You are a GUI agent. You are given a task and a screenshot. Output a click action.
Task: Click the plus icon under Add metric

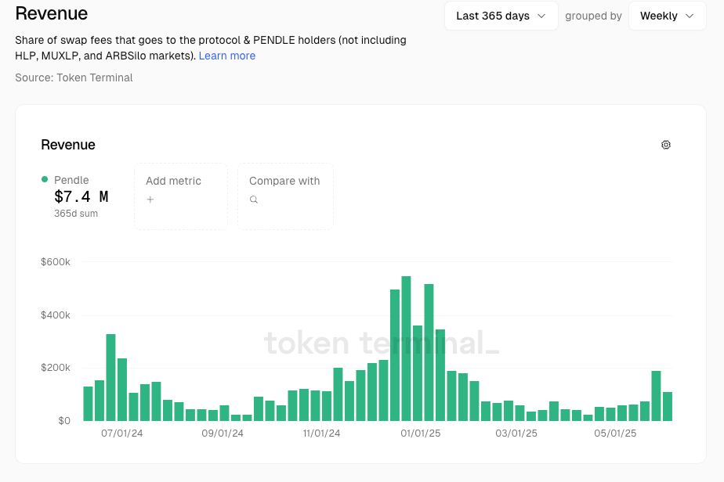(x=150, y=200)
